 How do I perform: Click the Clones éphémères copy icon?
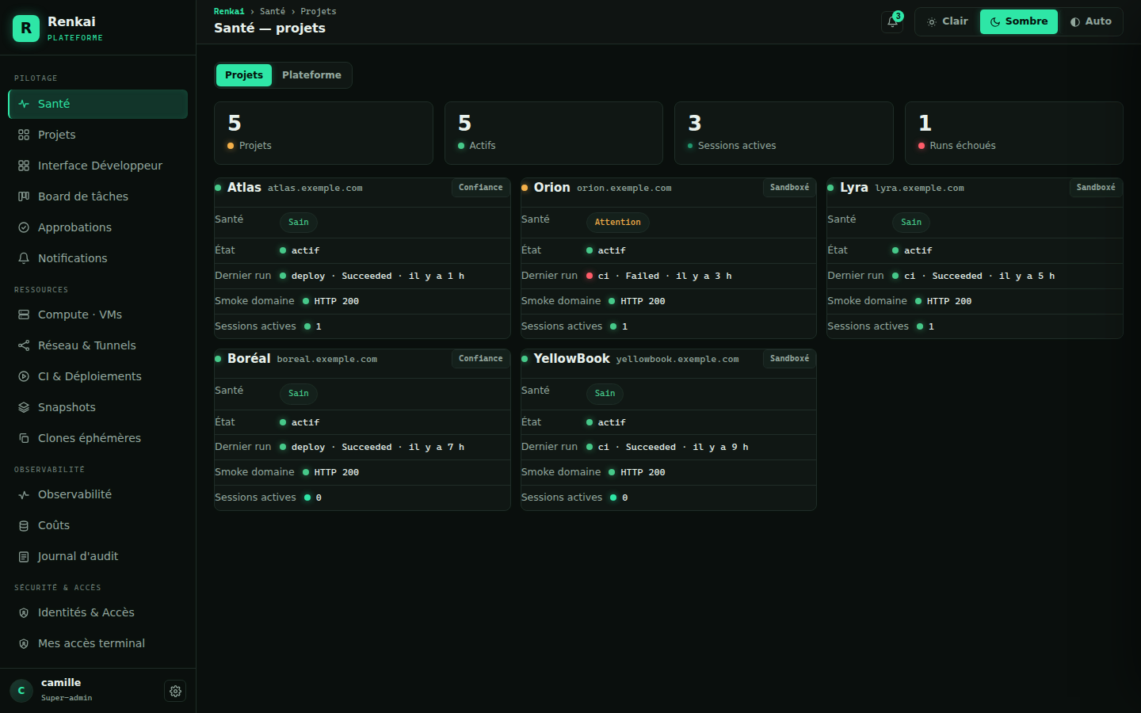[24, 438]
